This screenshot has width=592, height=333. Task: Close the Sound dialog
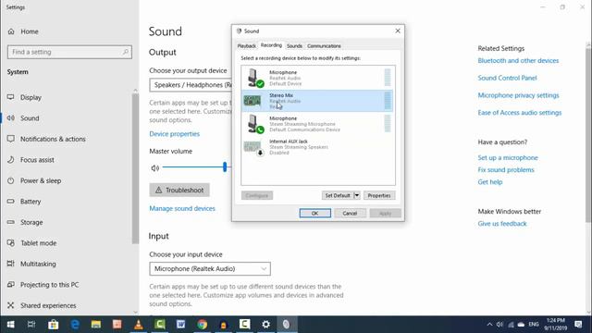(x=398, y=31)
